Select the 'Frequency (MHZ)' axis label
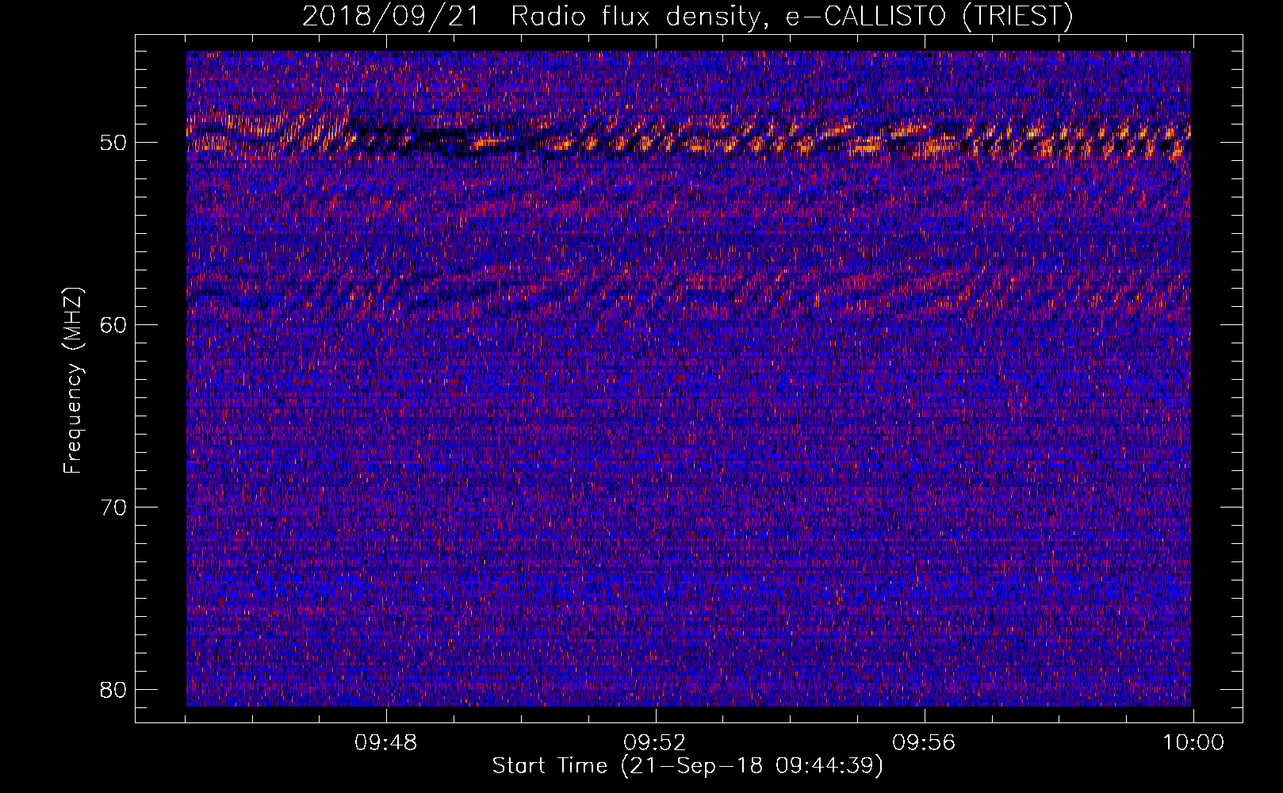This screenshot has height=793, width=1283. [x=73, y=381]
